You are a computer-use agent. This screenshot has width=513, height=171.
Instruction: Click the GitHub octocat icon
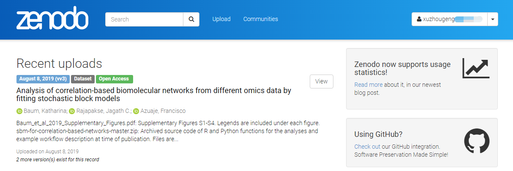[477, 141]
